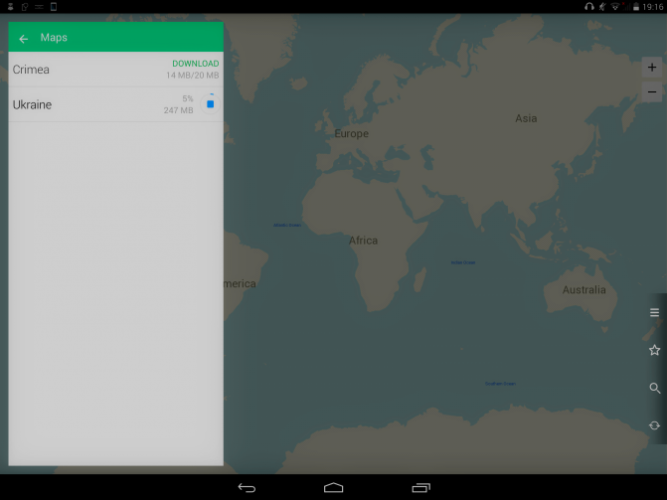Open the hamburger menu on right sidebar

654,312
